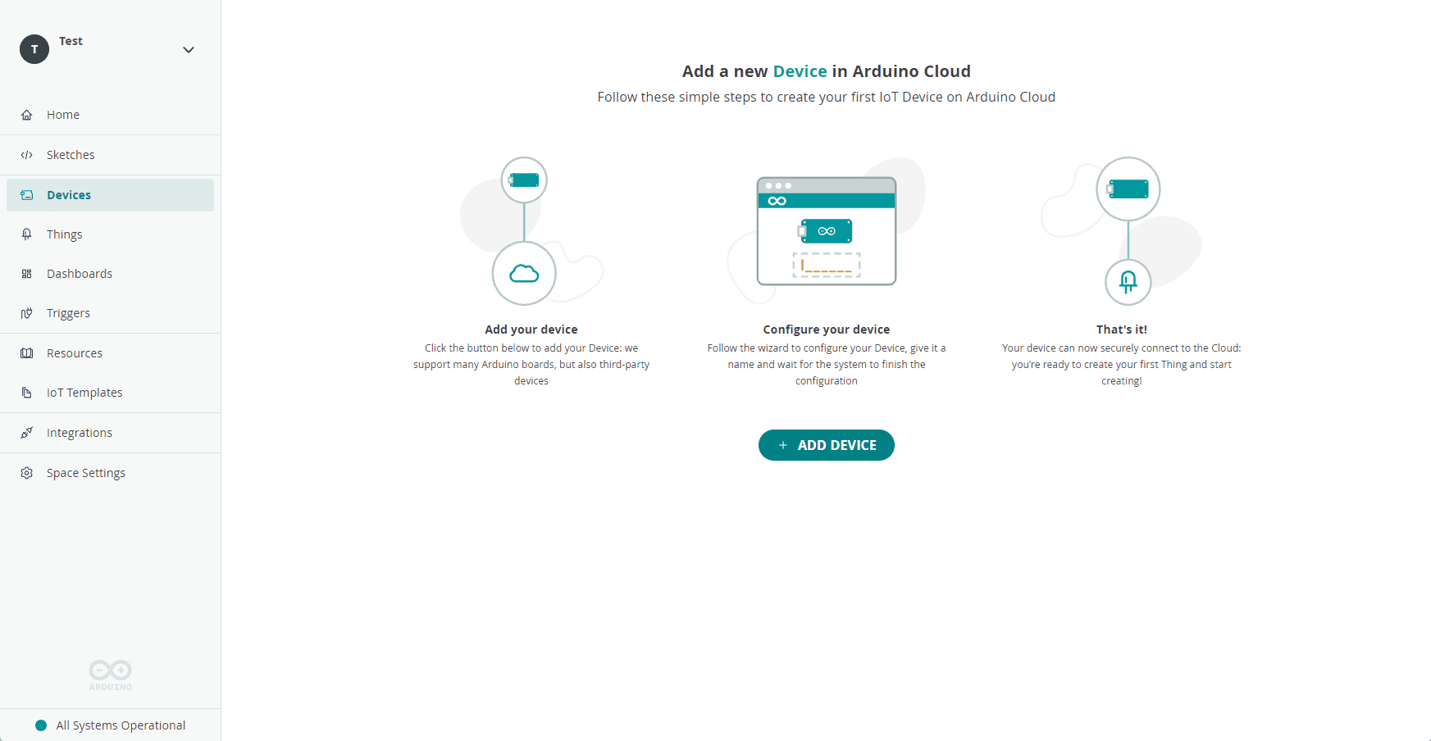Open Space Settings via the gear icon
1431x741 pixels.
(27, 472)
